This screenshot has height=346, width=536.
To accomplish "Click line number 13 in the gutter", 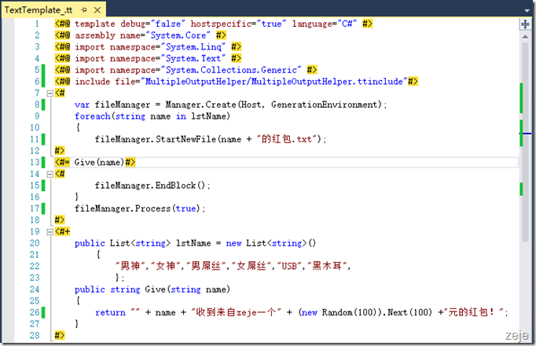I will [x=35, y=162].
